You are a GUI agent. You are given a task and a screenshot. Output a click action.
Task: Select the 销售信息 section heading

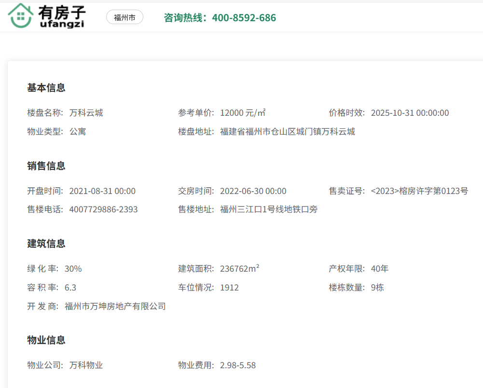click(46, 166)
